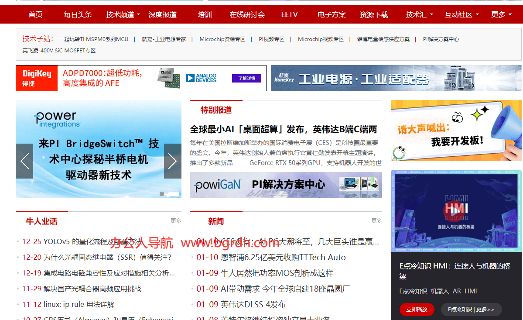Open 更多 next to the 新闻 section
Screen dimensions: 523x320
376,220
